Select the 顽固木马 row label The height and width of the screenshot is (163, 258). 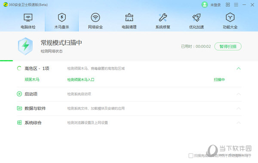(32, 80)
